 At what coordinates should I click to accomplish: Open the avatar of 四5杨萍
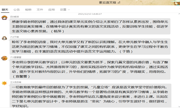click(x=4, y=18)
